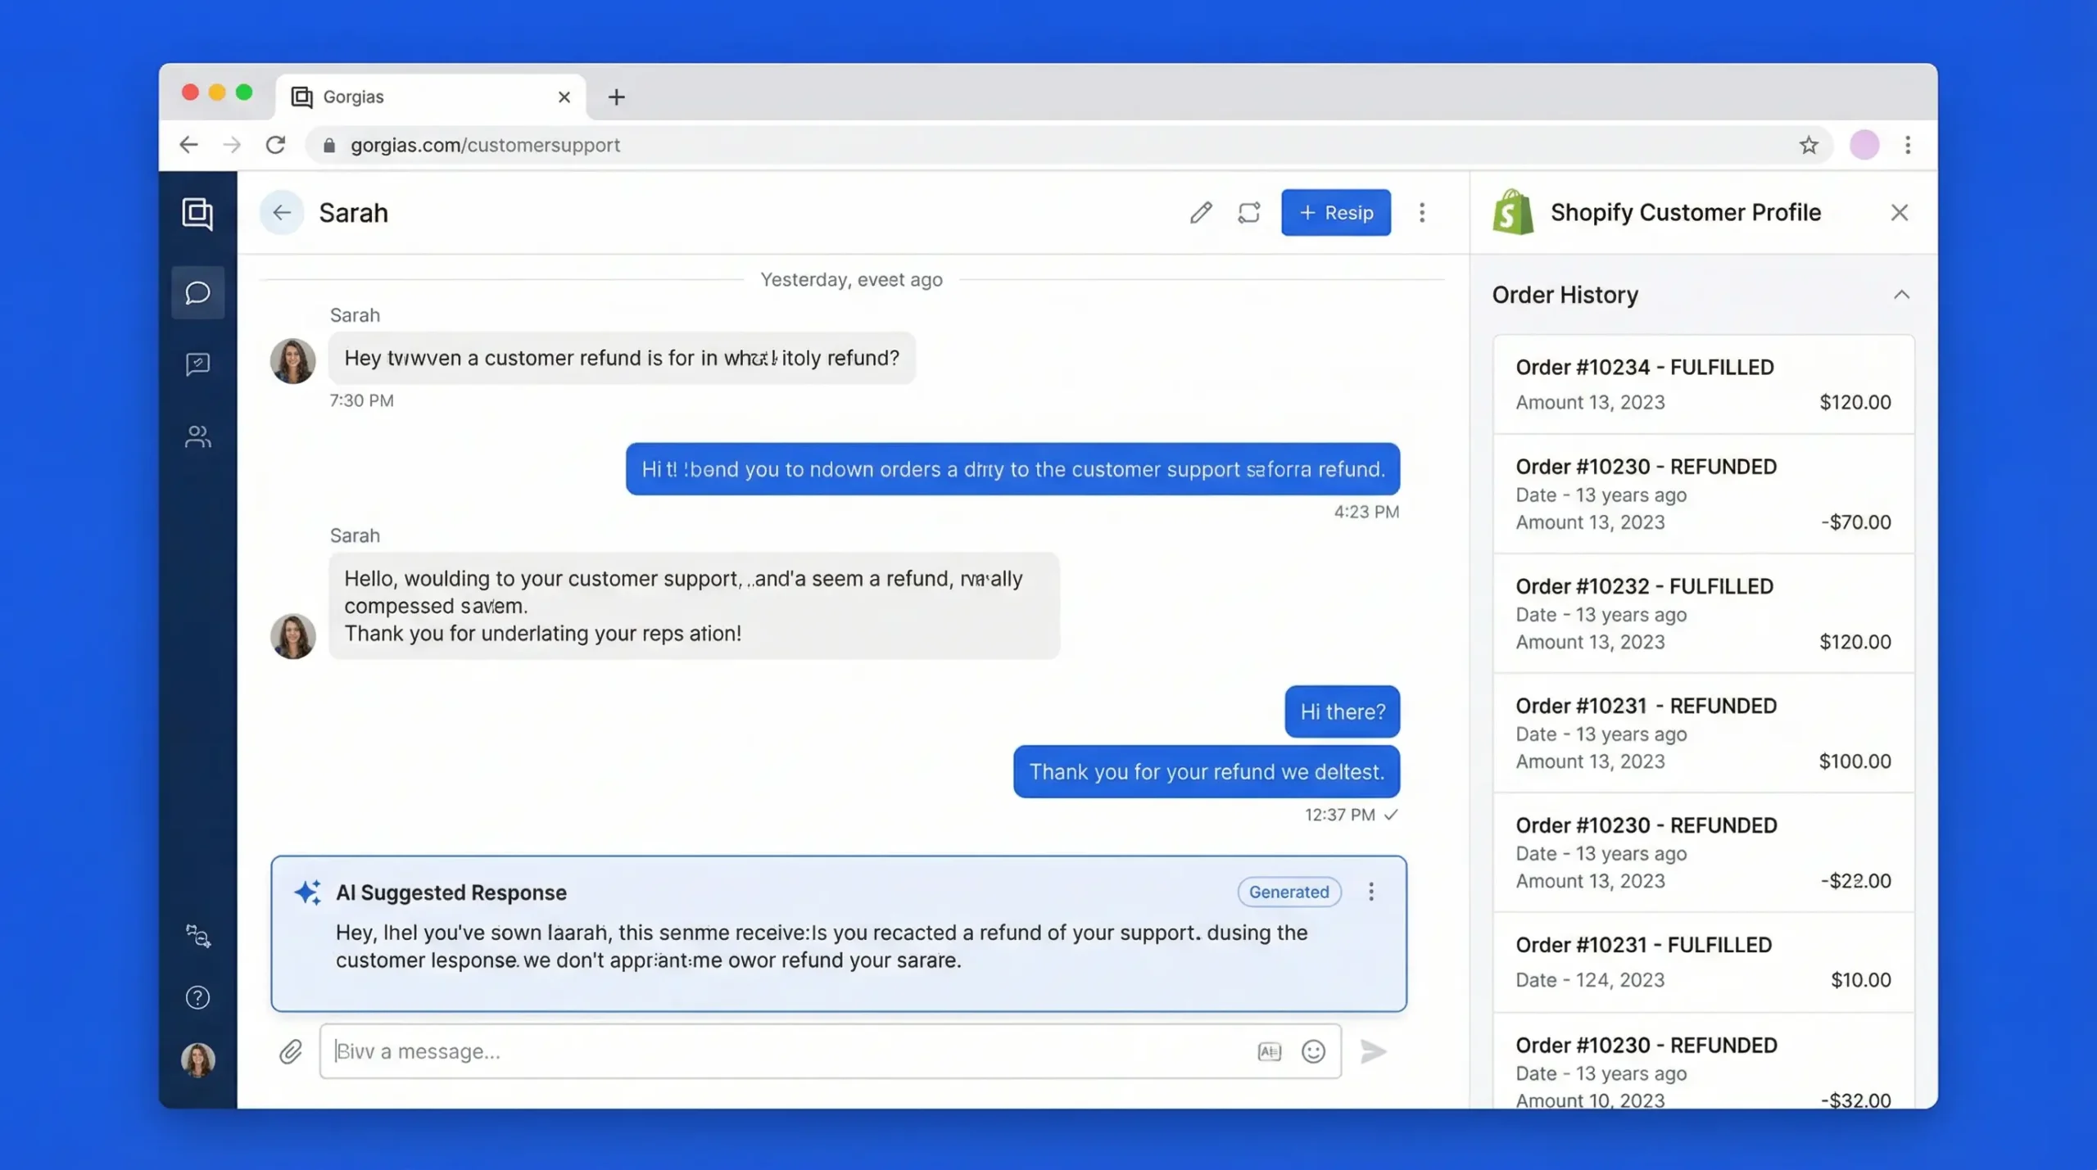Click the Sarah conversation title

353,213
